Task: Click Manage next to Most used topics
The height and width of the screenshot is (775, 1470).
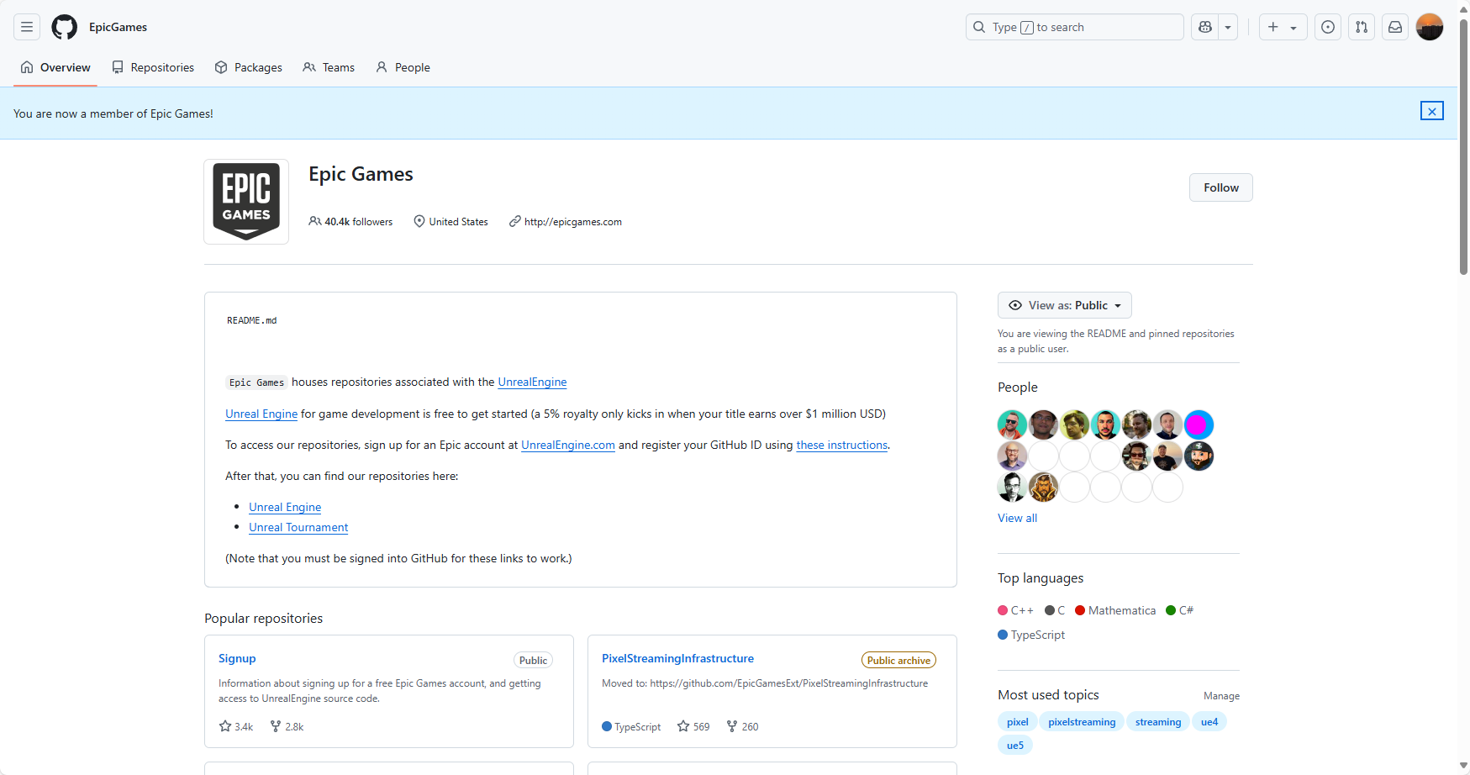Action: click(1221, 696)
